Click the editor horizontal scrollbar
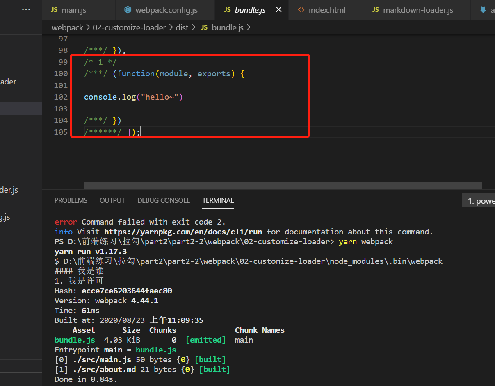This screenshot has height=386, width=495. click(x=283, y=185)
